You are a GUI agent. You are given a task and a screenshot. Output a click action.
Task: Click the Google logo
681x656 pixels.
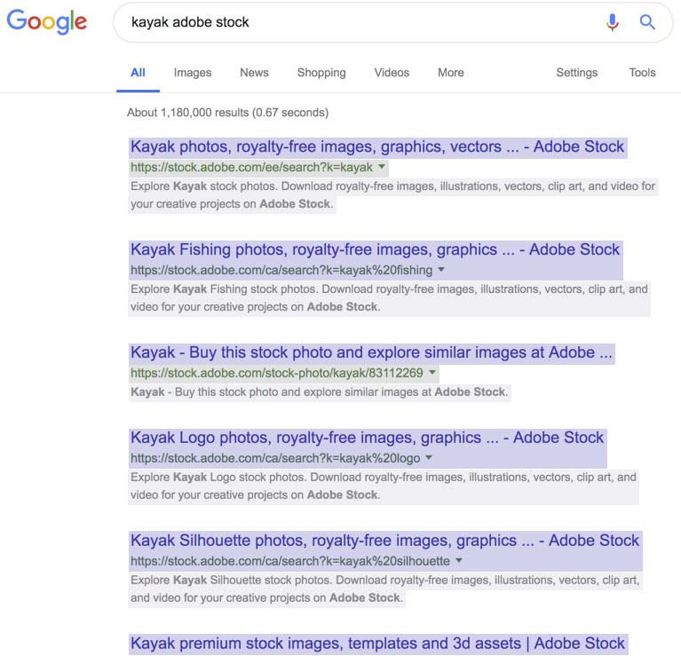[47, 21]
